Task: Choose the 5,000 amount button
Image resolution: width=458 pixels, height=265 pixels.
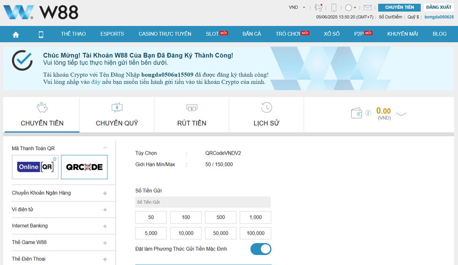Action: tap(151, 233)
